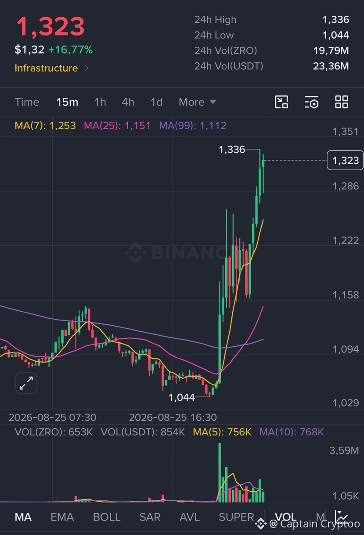Tap the current price label 1,323 on axis
Screen dimensions: 364x535
pos(346,161)
